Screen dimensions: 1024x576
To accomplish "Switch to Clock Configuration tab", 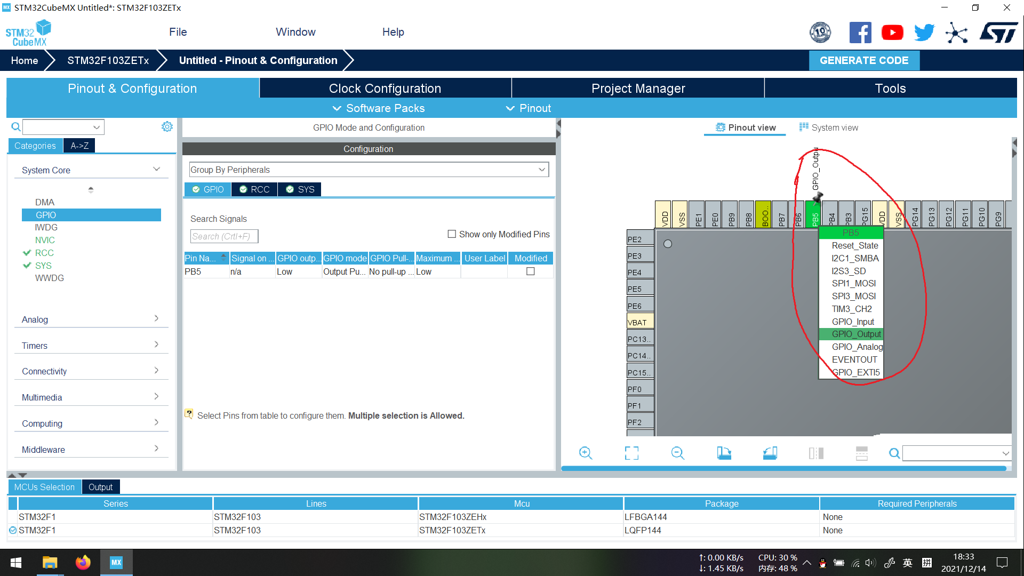I will pos(385,89).
